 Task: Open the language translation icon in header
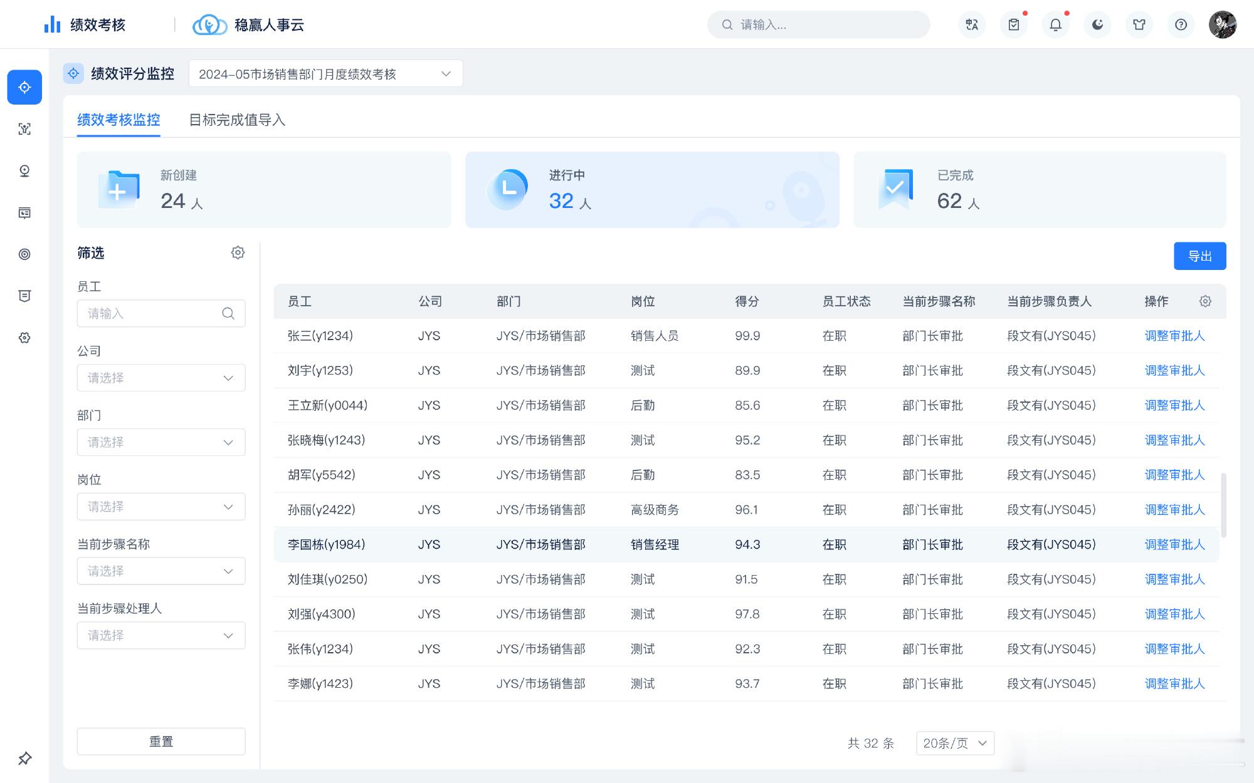972,24
